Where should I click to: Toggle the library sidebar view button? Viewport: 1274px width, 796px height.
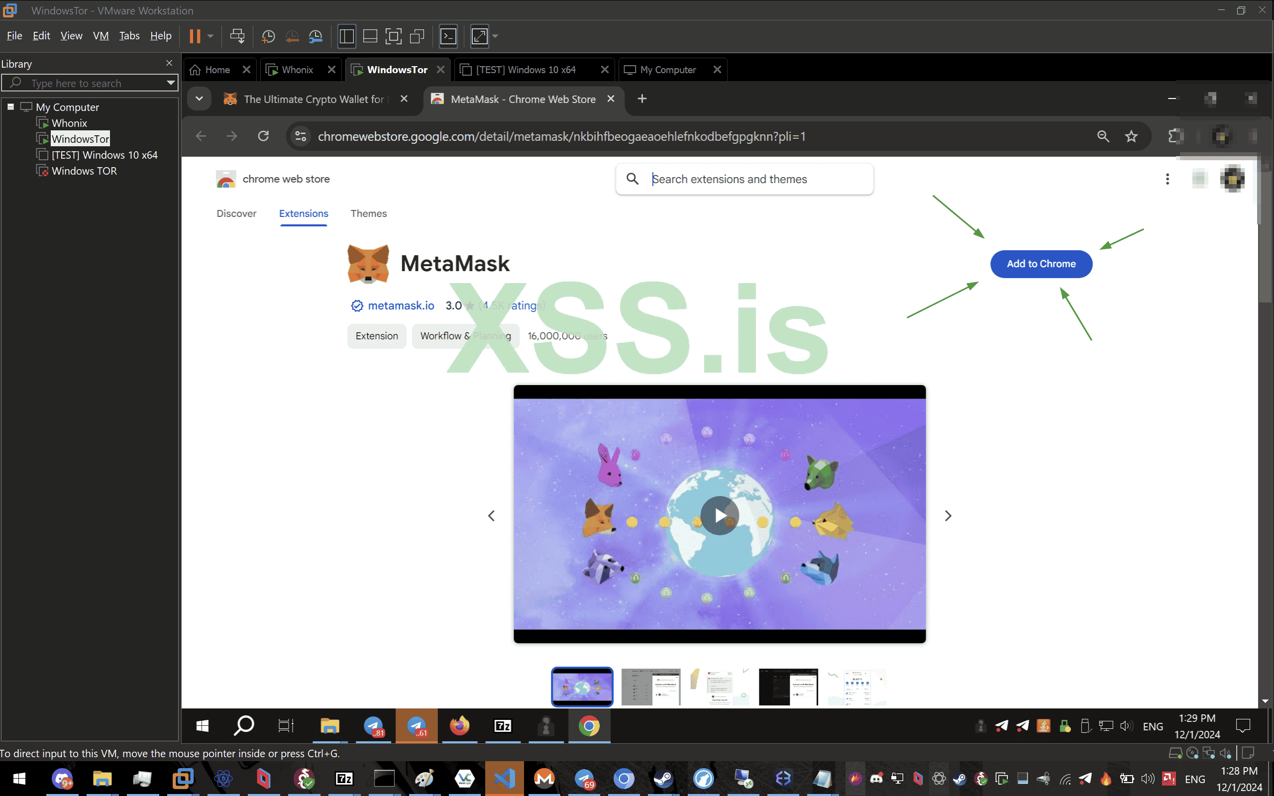pos(346,36)
